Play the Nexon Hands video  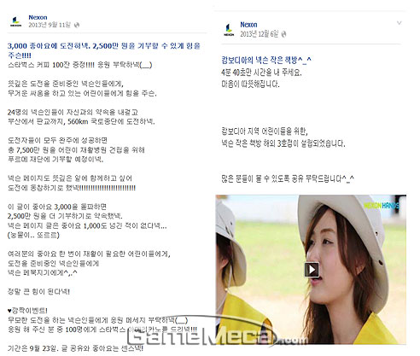312,269
